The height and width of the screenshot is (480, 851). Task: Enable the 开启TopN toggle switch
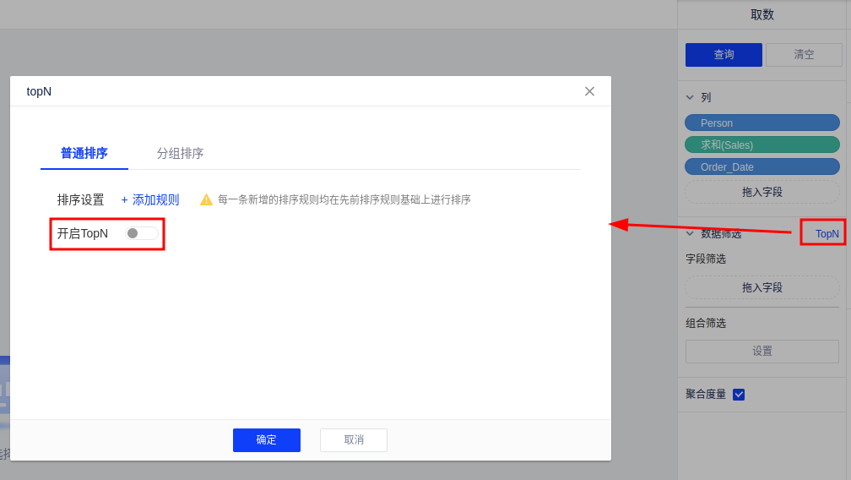141,233
